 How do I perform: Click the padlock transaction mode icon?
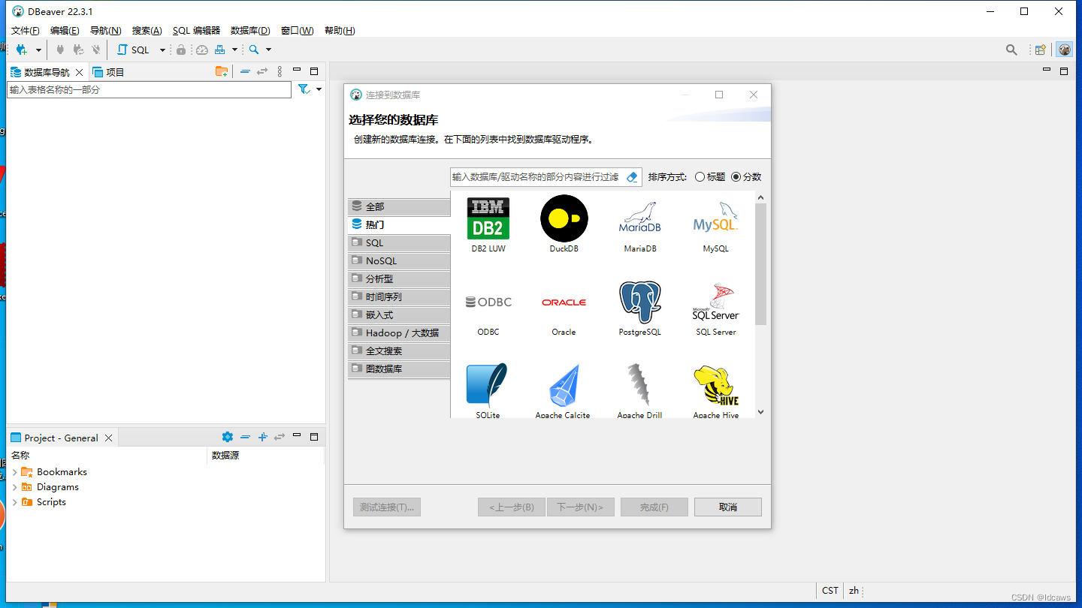181,50
